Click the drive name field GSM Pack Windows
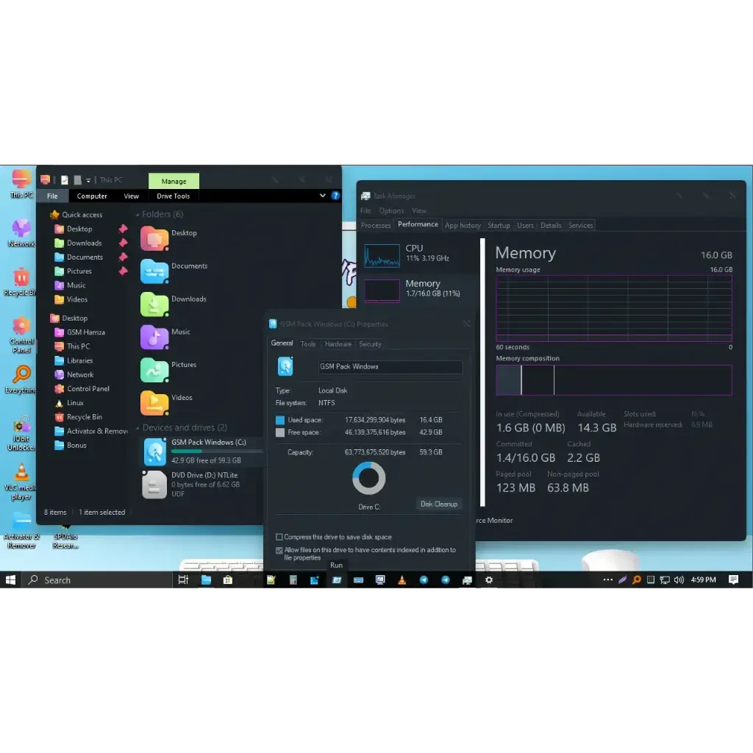 [390, 367]
